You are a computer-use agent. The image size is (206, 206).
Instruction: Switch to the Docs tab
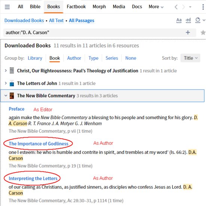point(137,7)
